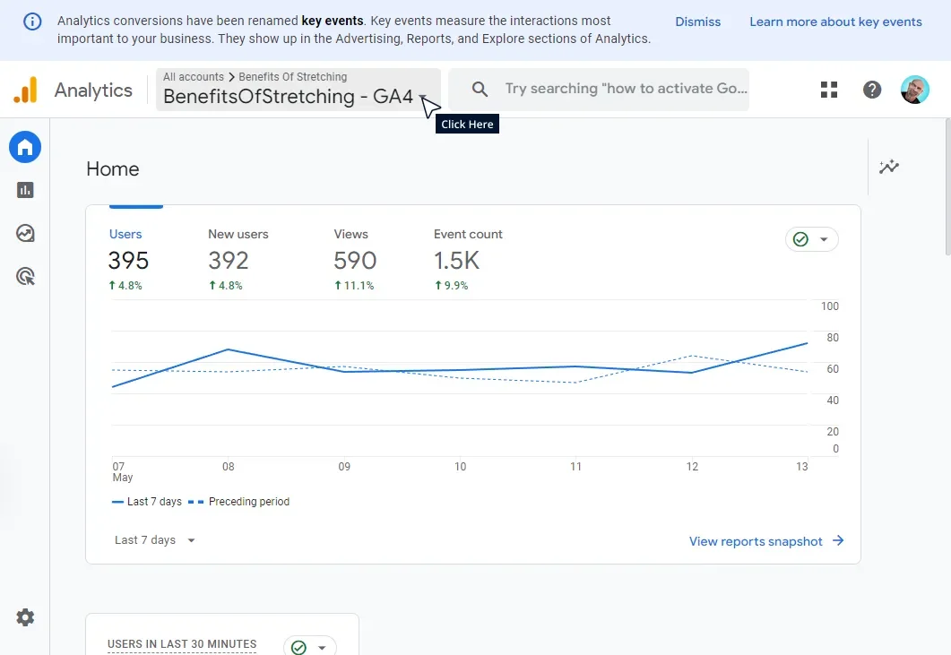This screenshot has width=951, height=655.
Task: Expand the data quality dropdown arrow on the chart card
Action: click(825, 239)
